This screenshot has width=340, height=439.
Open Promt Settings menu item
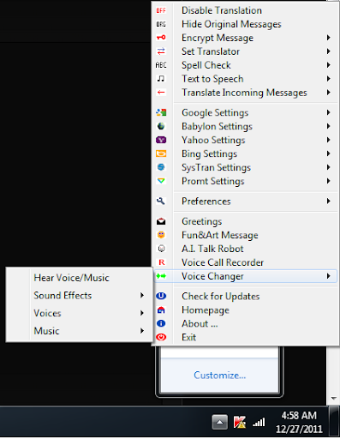245,181
